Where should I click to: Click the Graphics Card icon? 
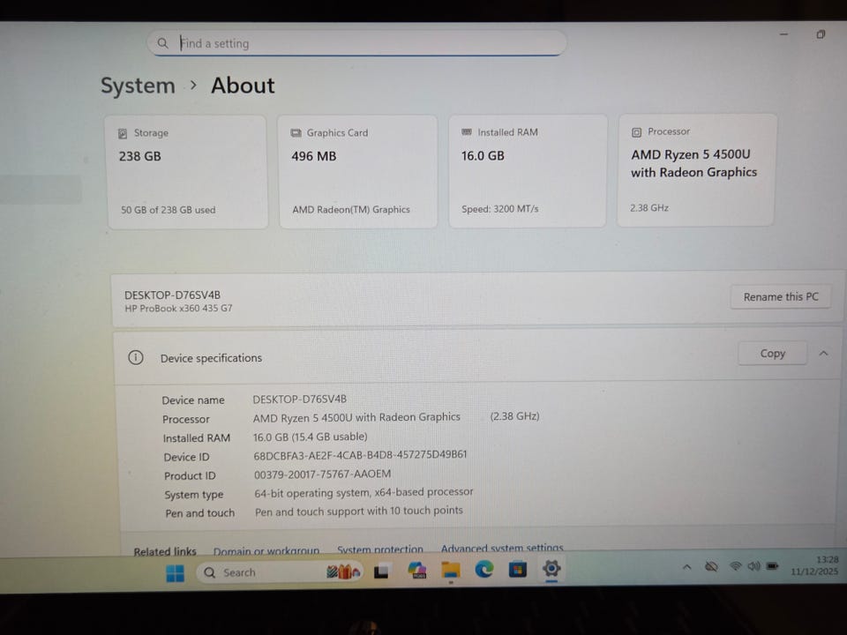click(296, 133)
